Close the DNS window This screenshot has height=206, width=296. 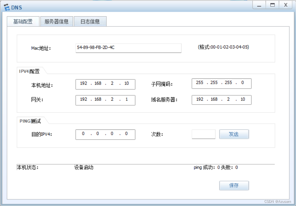point(286,5)
